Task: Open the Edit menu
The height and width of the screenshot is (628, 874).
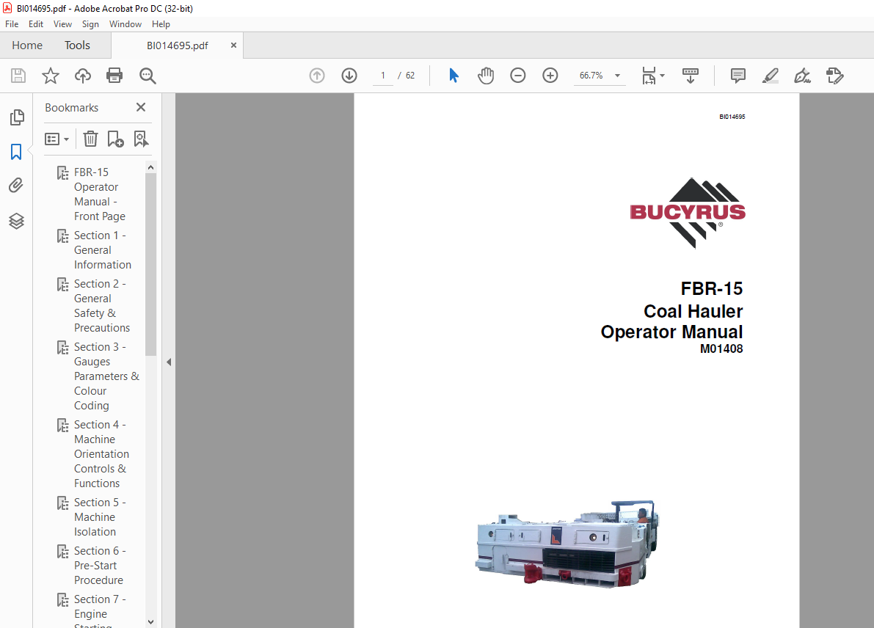Action: (x=36, y=24)
